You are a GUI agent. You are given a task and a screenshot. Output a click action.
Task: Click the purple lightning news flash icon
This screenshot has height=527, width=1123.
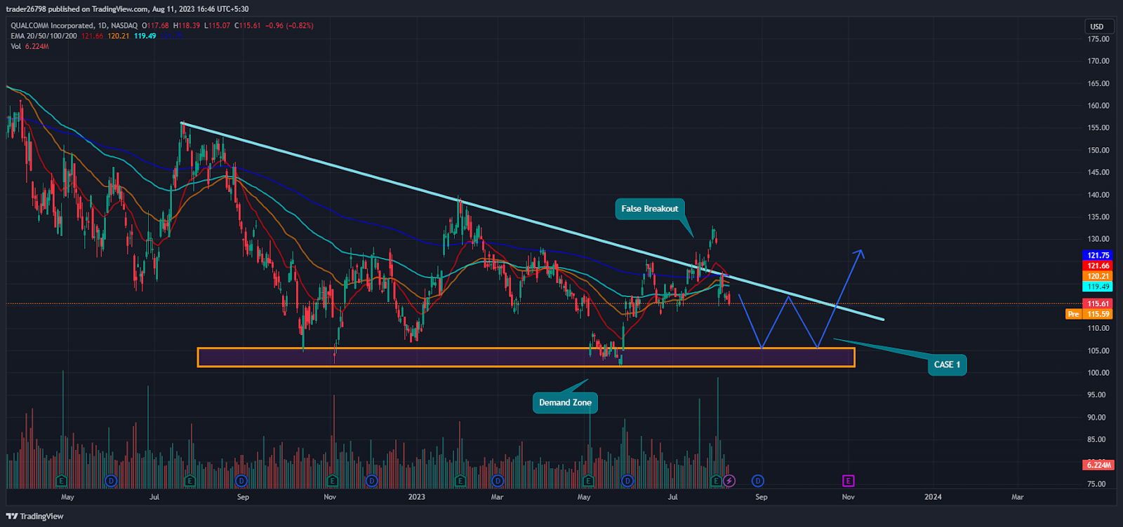coord(729,481)
